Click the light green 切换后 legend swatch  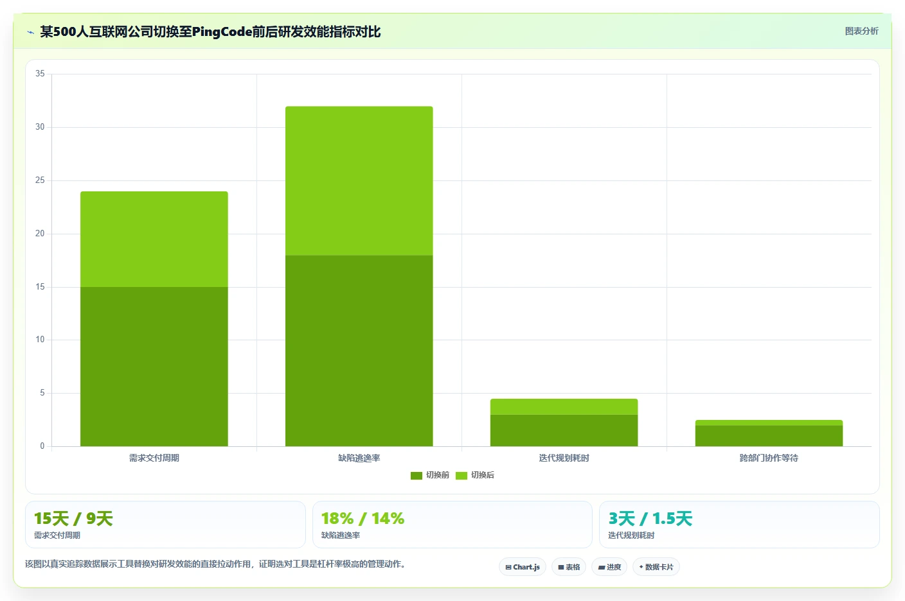click(461, 476)
